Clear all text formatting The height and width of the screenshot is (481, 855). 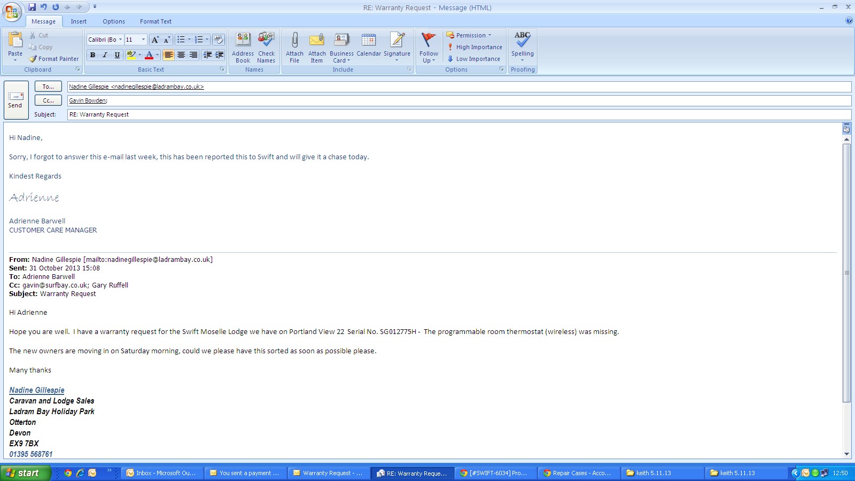(218, 40)
